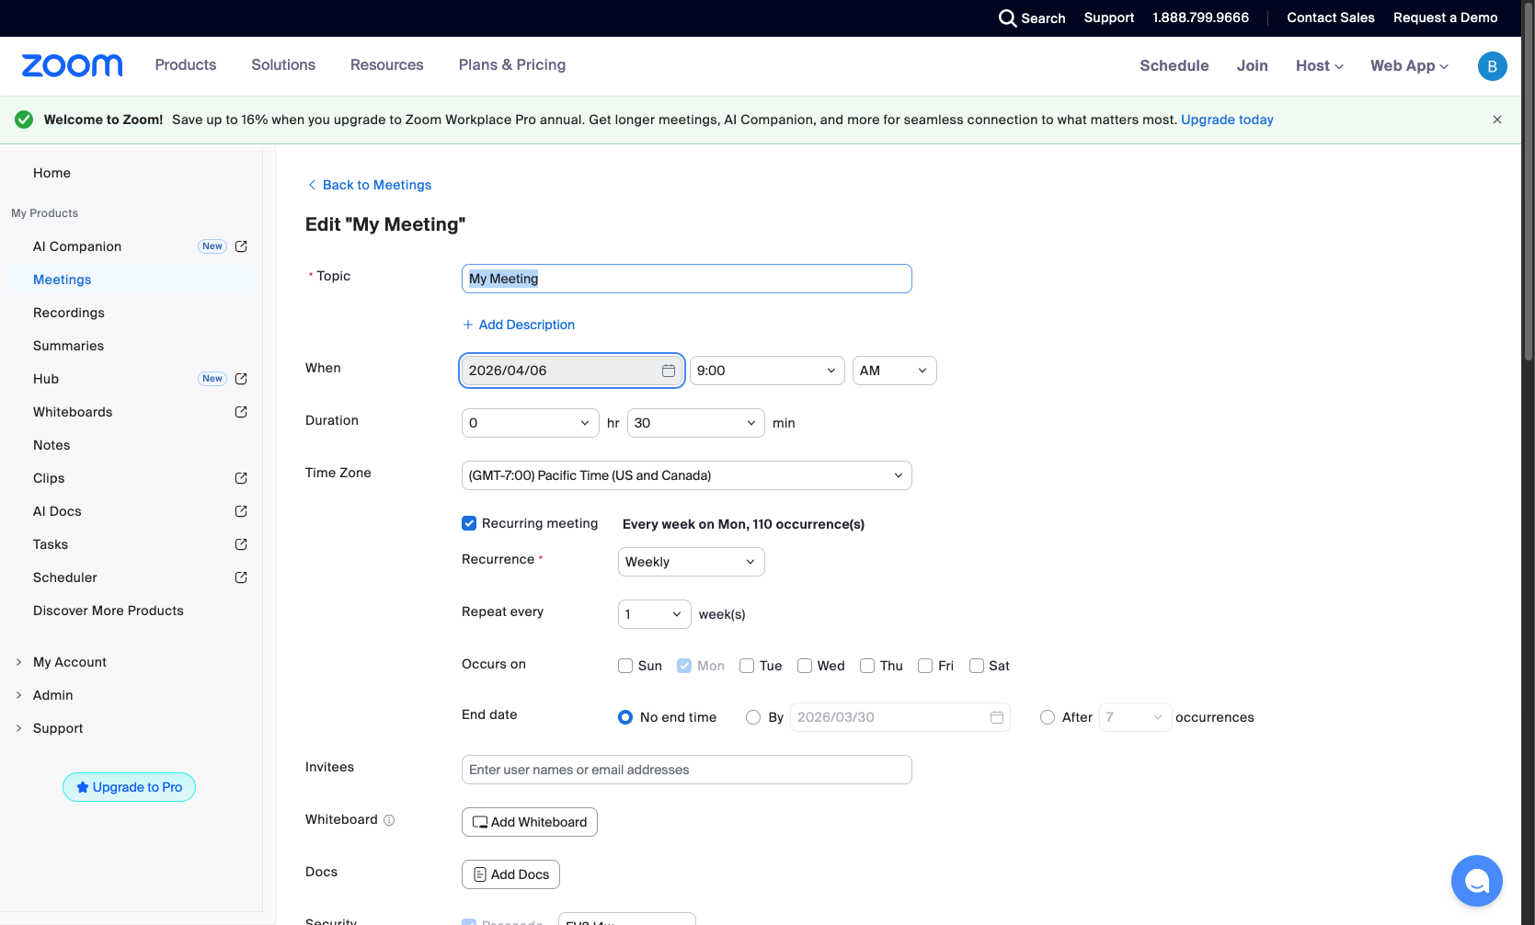Open Hub external link icon
Viewport: 1535px width, 925px height.
(241, 379)
